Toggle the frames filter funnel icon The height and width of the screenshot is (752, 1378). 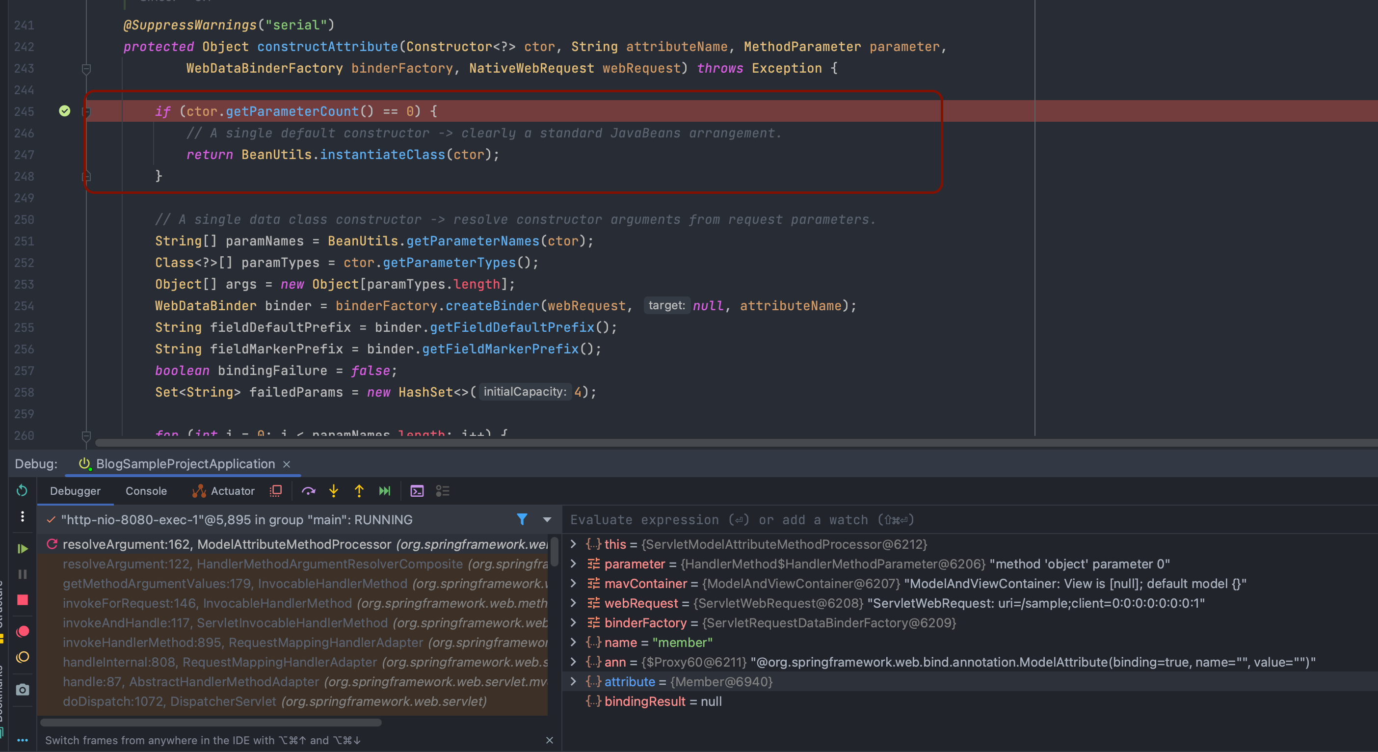(x=522, y=519)
